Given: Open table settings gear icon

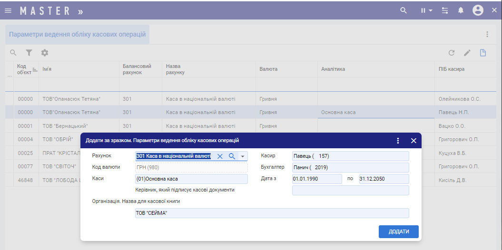Looking at the screenshot, I should (x=44, y=53).
